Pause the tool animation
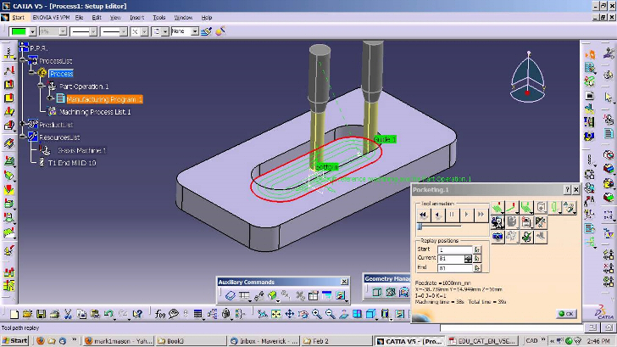 point(452,215)
